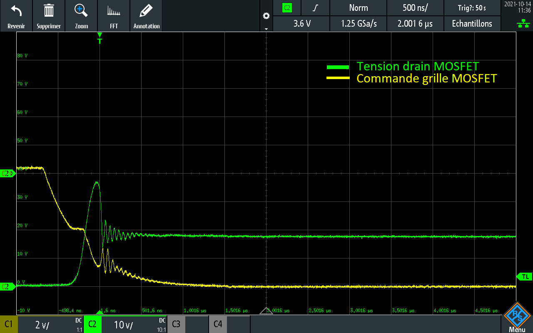Click the C1 DC 1:1 coupling indicator
The width and height of the screenshot is (533, 333).
79,325
